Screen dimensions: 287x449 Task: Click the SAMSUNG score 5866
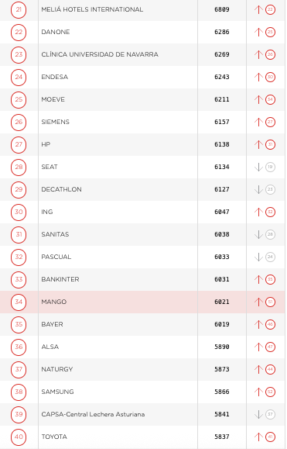click(222, 392)
